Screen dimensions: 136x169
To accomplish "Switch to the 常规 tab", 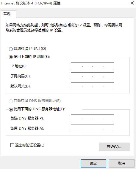I will (x=7, y=14).
